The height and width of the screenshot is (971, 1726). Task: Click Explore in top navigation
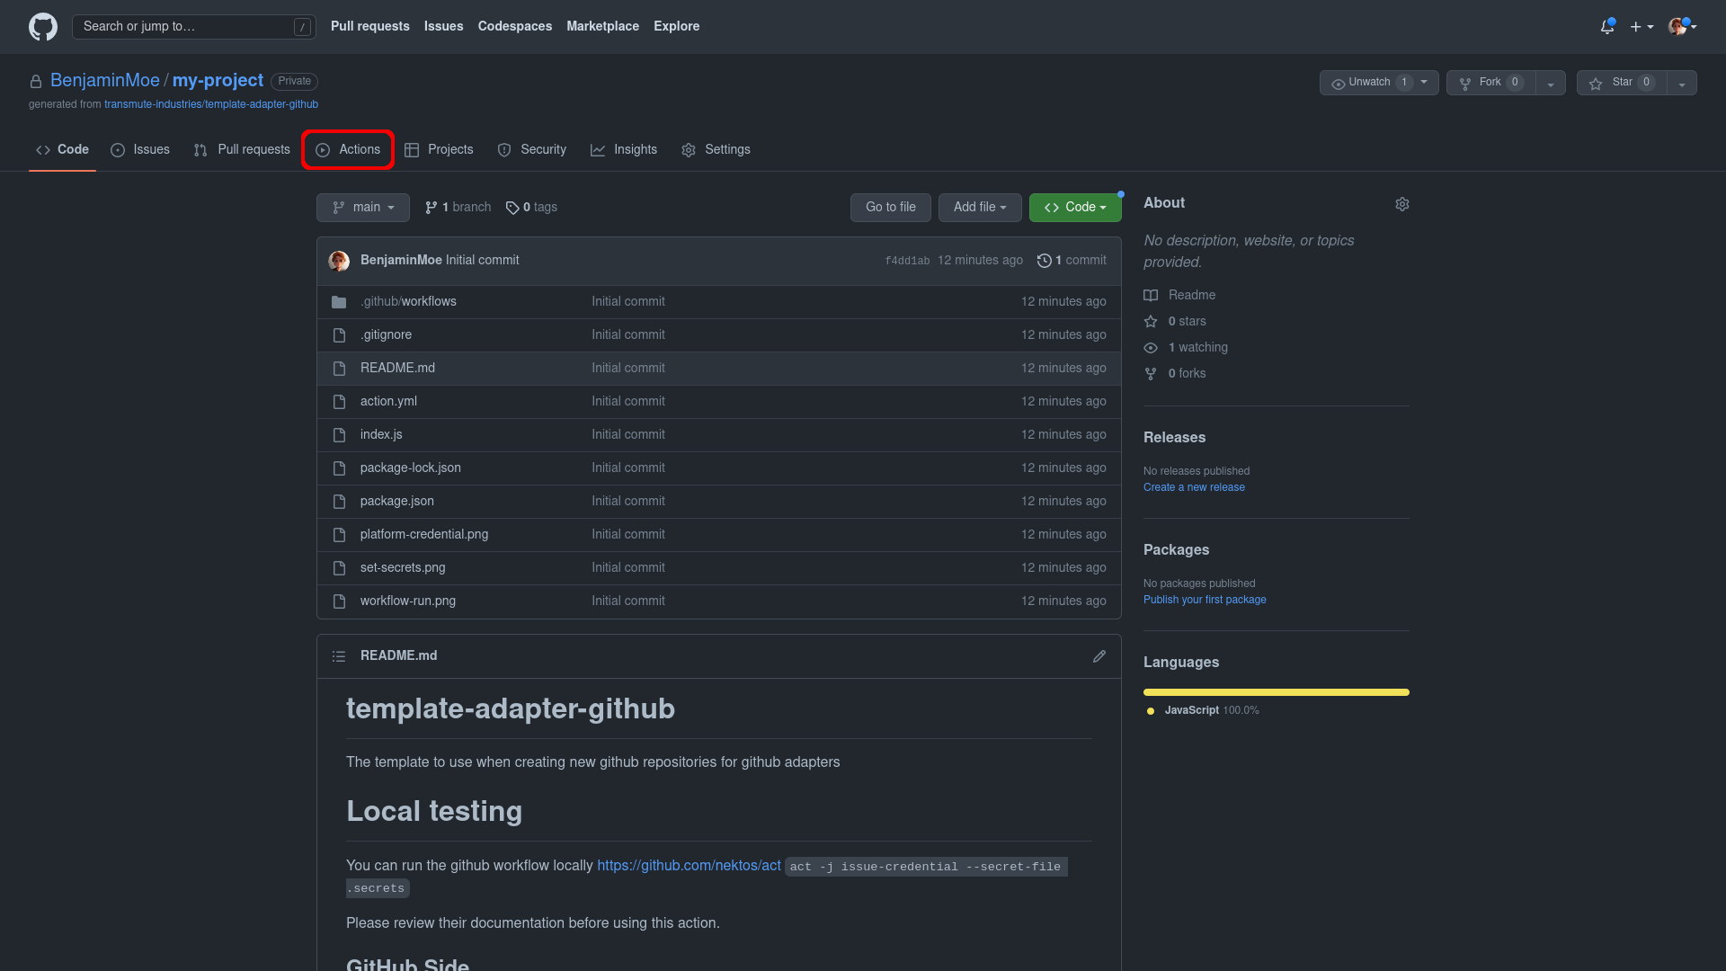coord(676,27)
